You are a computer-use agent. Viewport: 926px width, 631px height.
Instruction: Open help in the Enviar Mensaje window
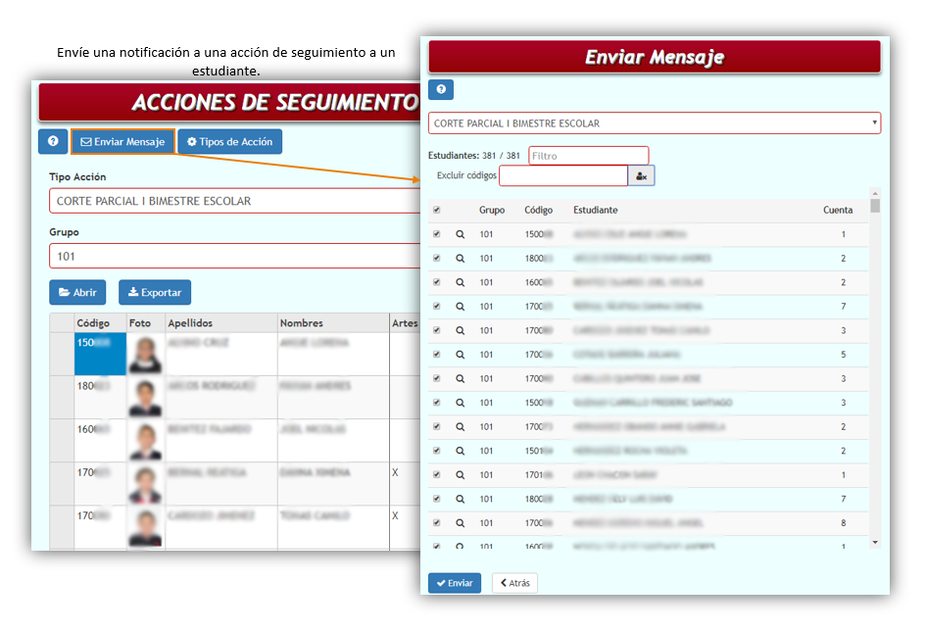(x=441, y=90)
